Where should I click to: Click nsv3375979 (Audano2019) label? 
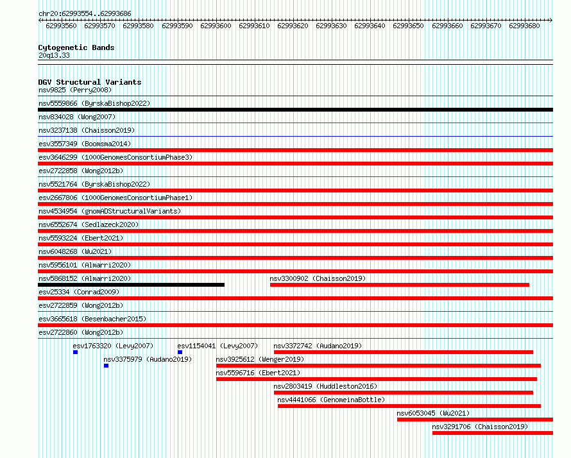coord(148,359)
